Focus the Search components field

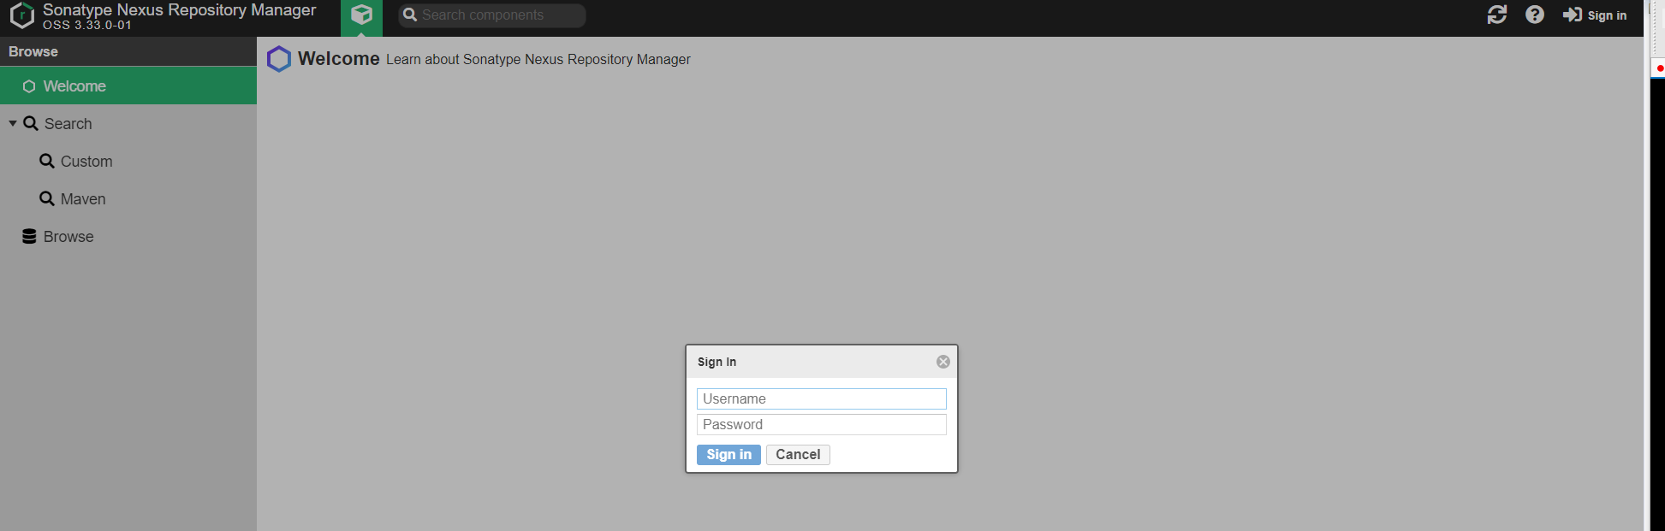[x=492, y=15]
